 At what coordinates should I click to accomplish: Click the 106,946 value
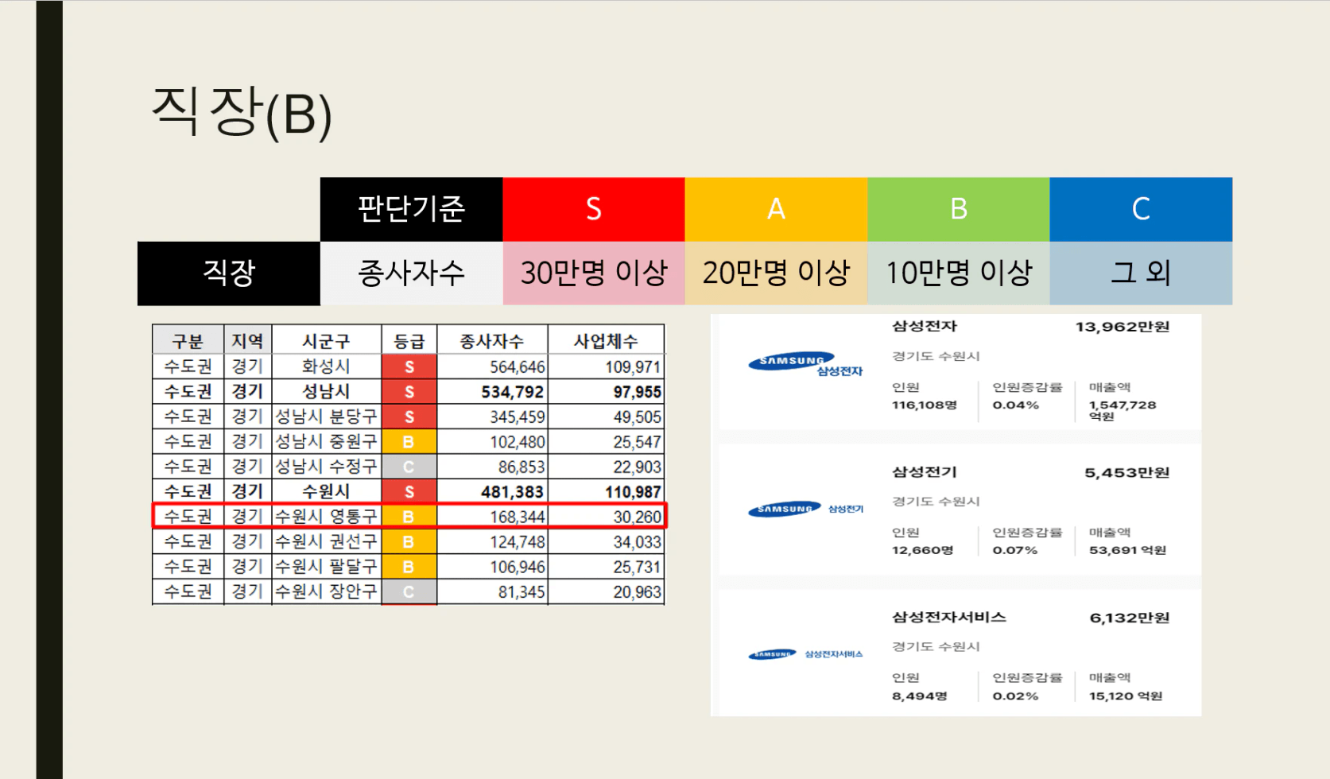(x=517, y=568)
